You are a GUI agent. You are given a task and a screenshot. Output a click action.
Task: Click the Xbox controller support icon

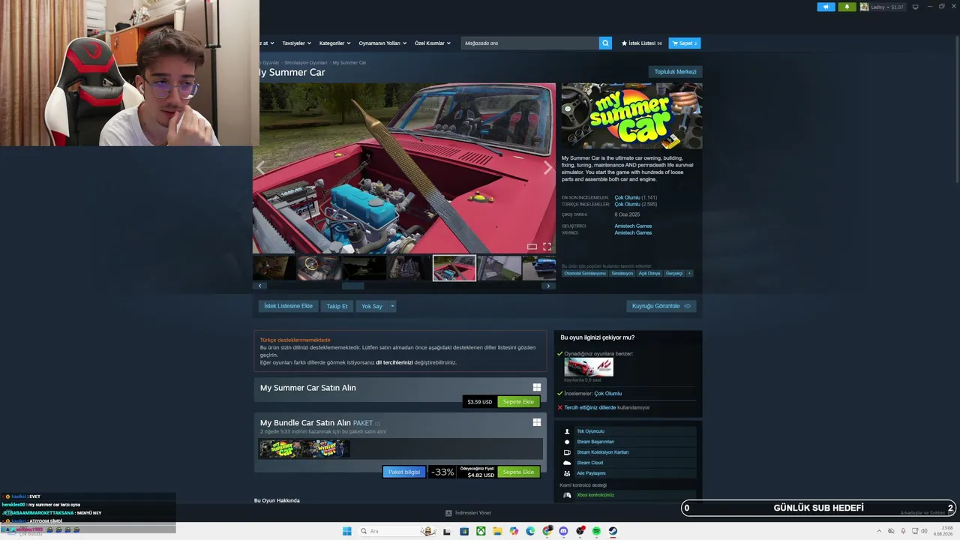[x=567, y=495]
